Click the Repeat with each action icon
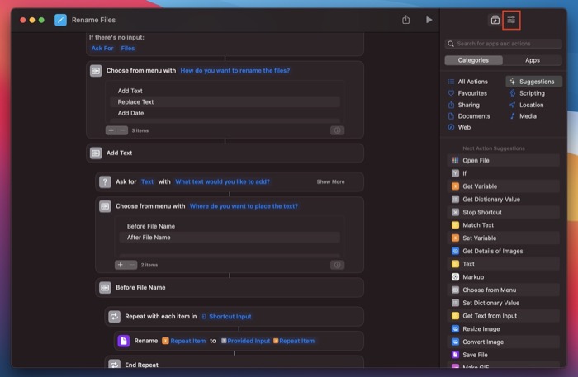Image resolution: width=578 pixels, height=377 pixels. point(114,317)
